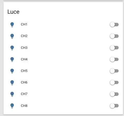Enable the CH2 toggle switch

pyautogui.click(x=114, y=36)
